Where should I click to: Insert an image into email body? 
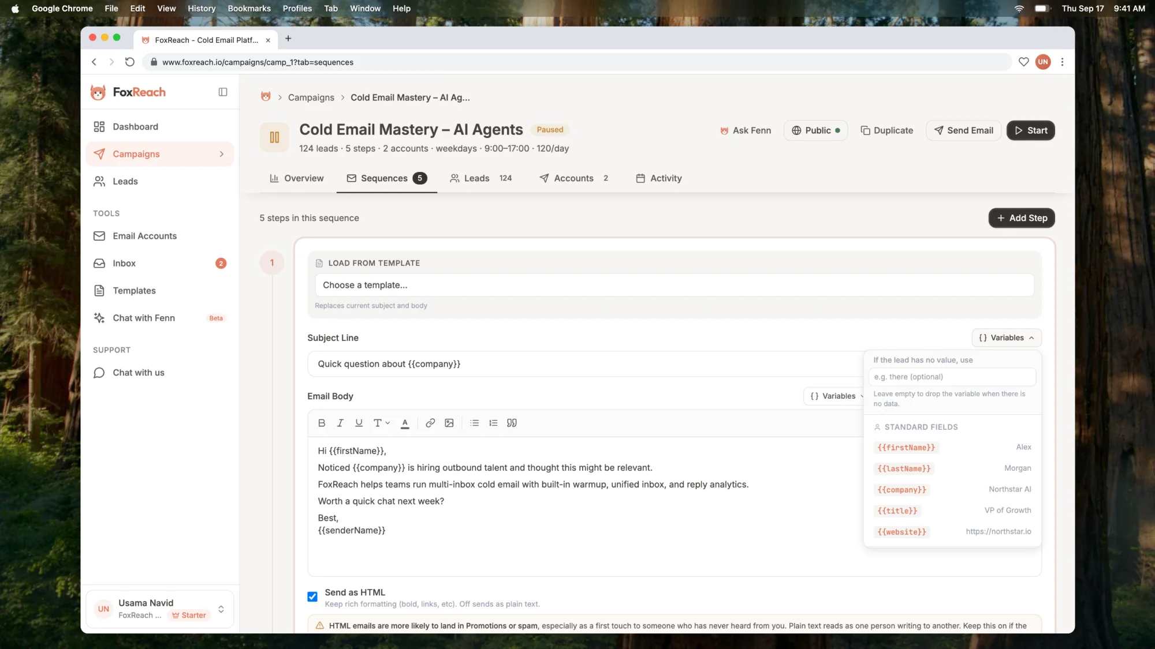click(449, 423)
